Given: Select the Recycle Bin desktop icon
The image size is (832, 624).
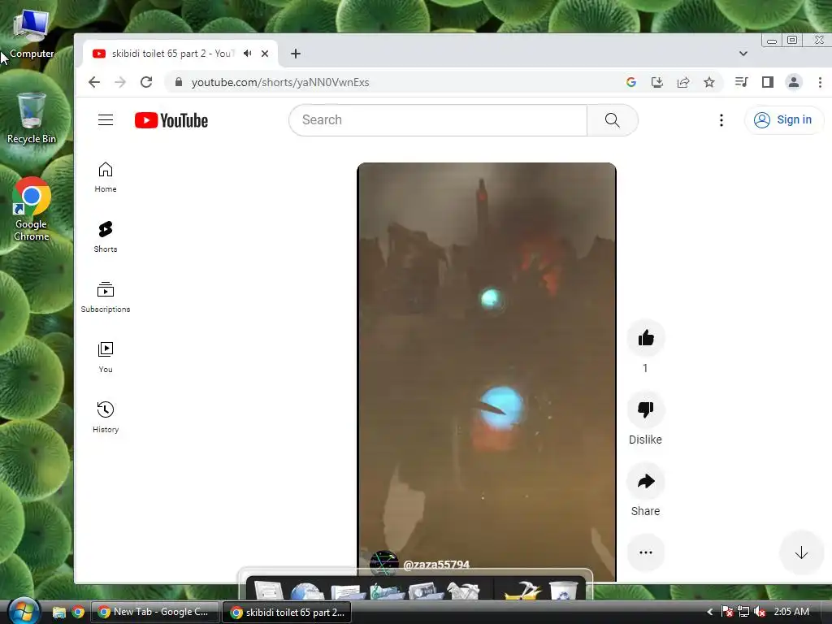Looking at the screenshot, I should tap(32, 118).
